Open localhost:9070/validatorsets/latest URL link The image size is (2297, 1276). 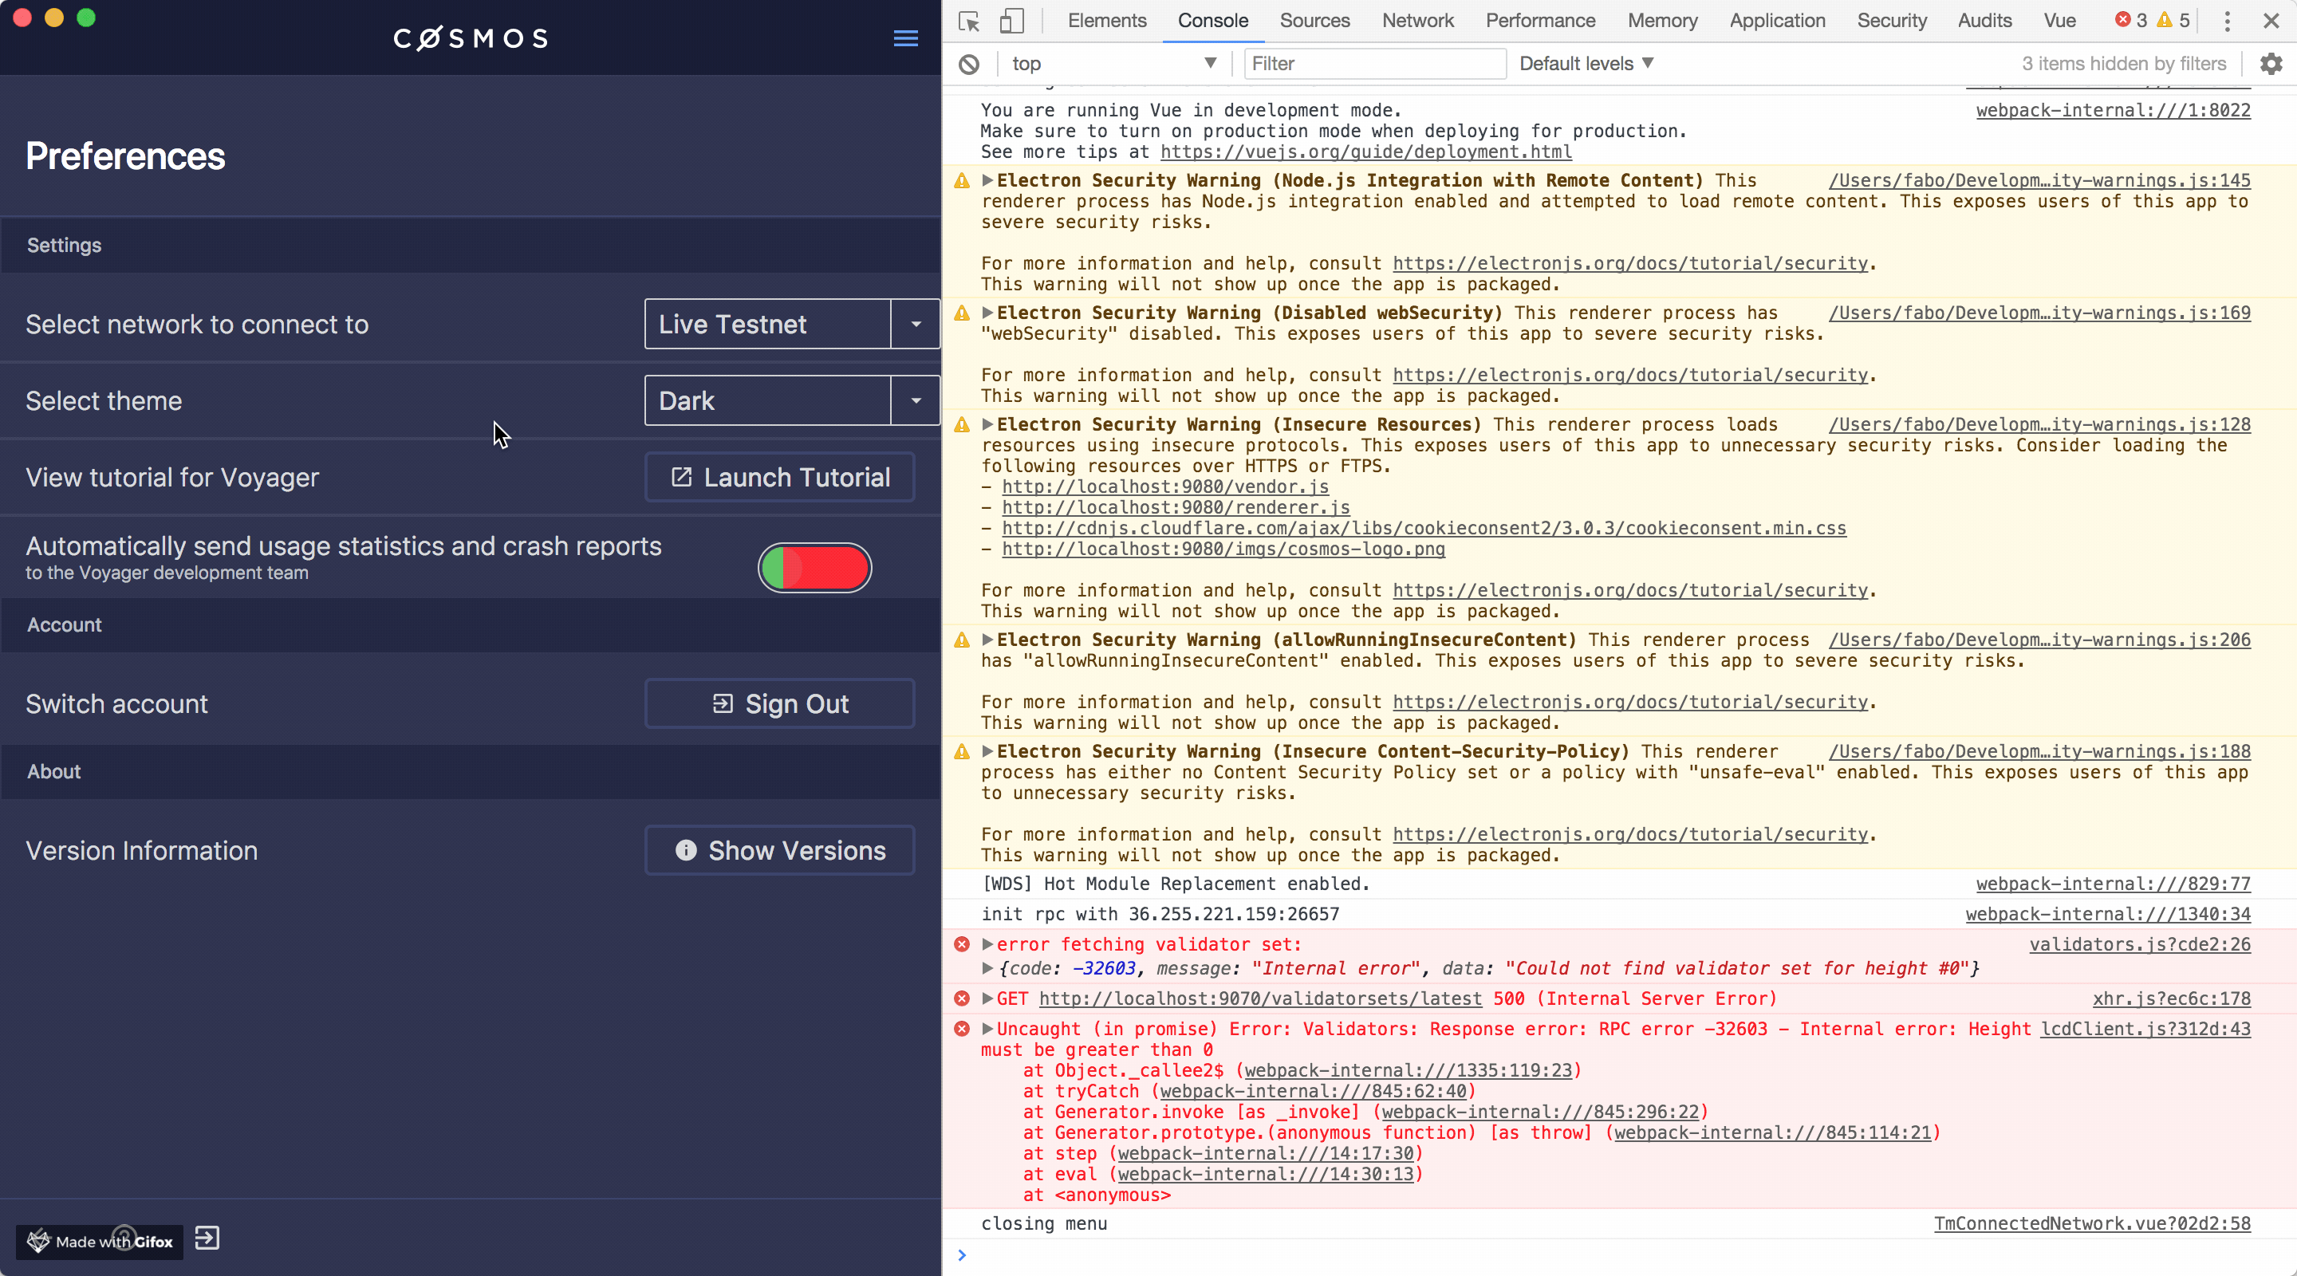tap(1260, 998)
